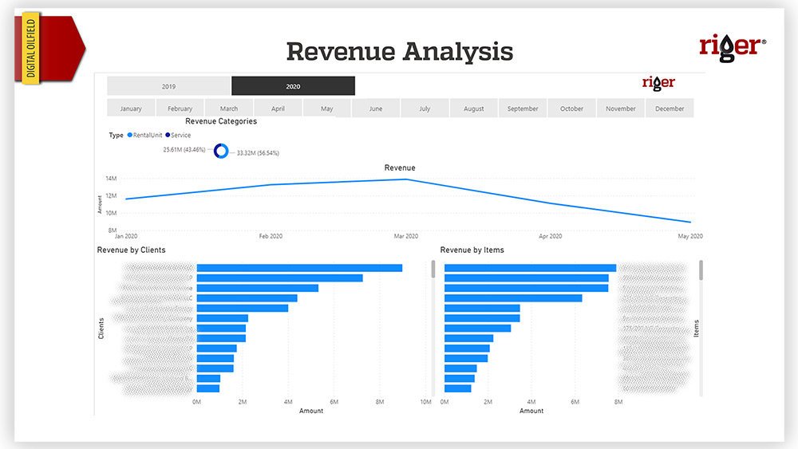Pick the August month filter
The image size is (798, 449).
474,108
